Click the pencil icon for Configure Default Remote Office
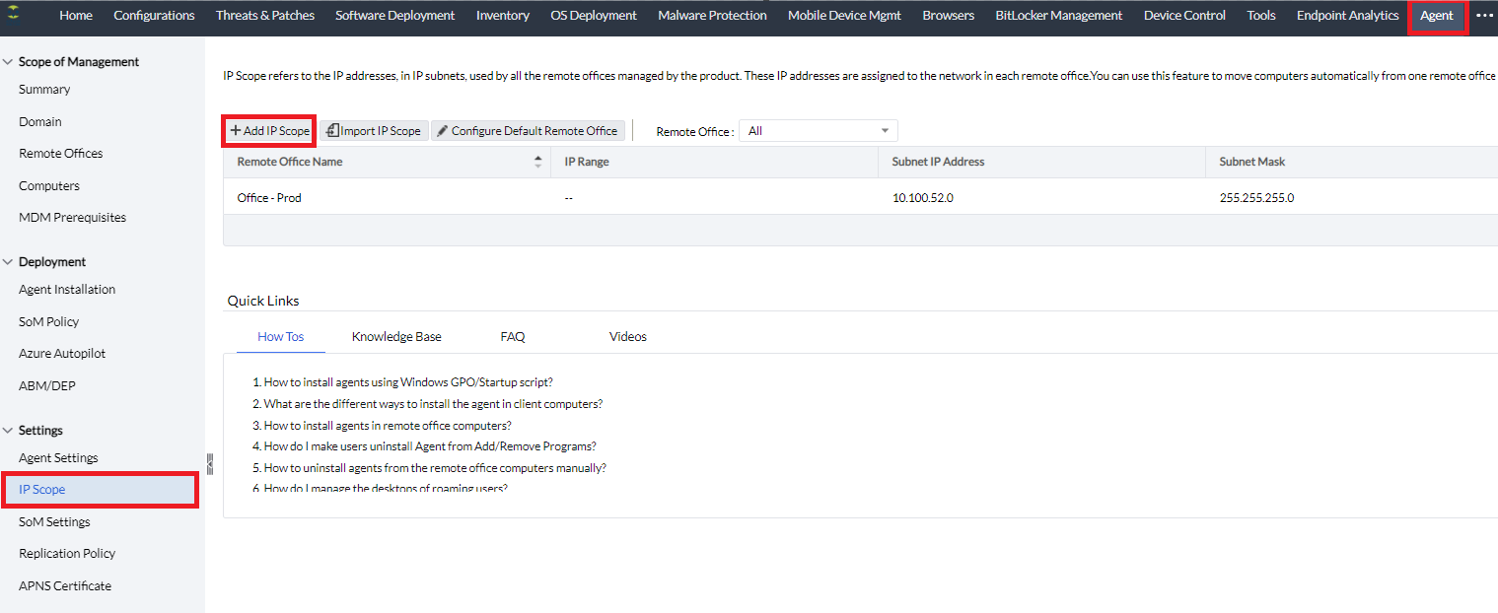 pyautogui.click(x=443, y=130)
